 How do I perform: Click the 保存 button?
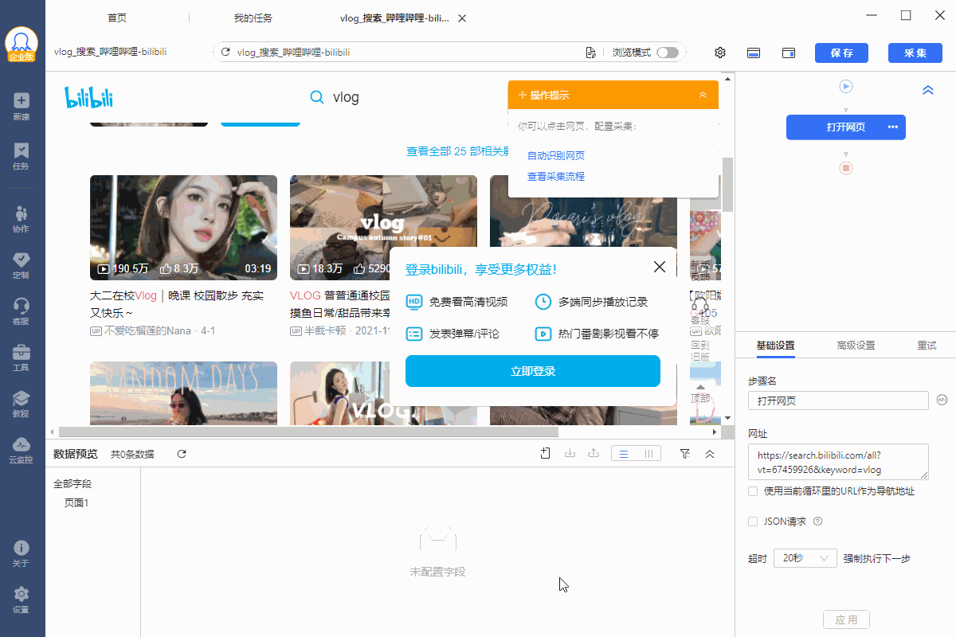[x=842, y=53]
